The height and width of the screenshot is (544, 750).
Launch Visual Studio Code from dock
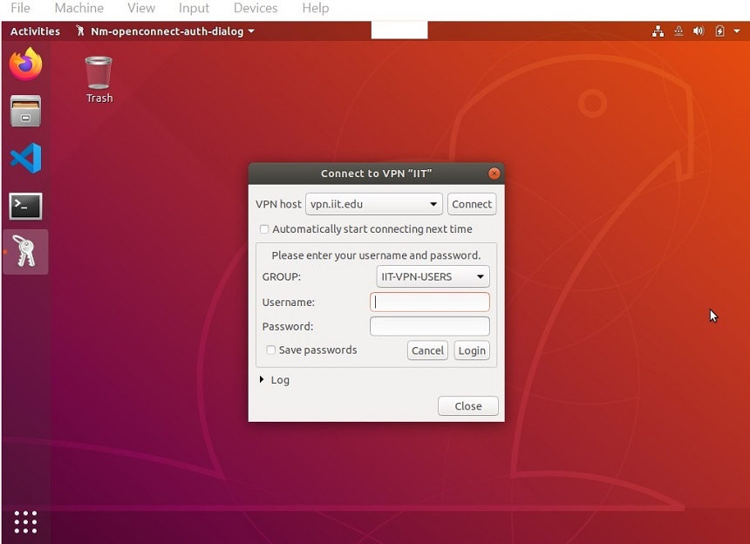(x=26, y=158)
